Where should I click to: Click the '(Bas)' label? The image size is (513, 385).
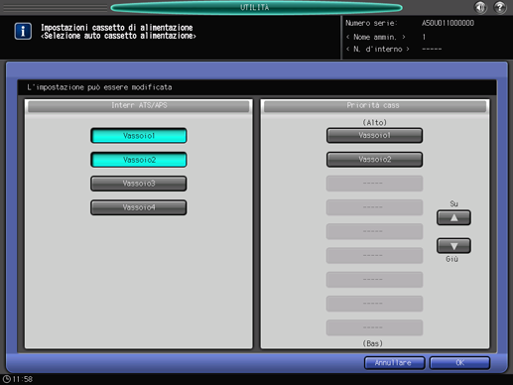pos(373,343)
